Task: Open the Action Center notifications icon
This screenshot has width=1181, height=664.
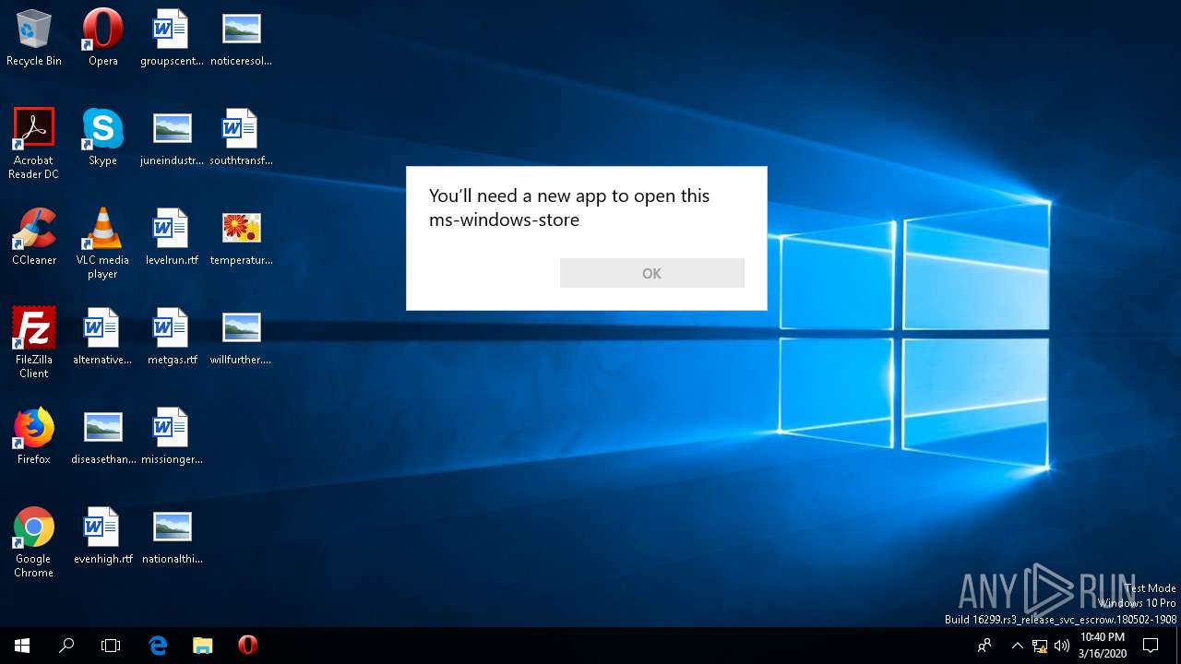Action: click(x=1151, y=646)
